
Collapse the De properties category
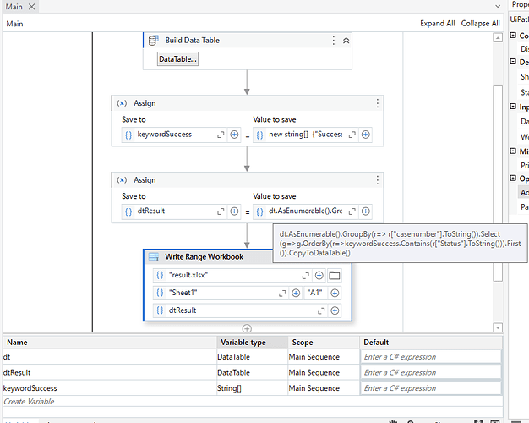tap(513, 62)
